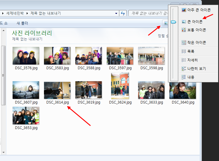Image resolution: width=219 pixels, height=161 pixels.
Task: Select the DSC_3624.jpg portrait photo
Action: tap(120, 86)
